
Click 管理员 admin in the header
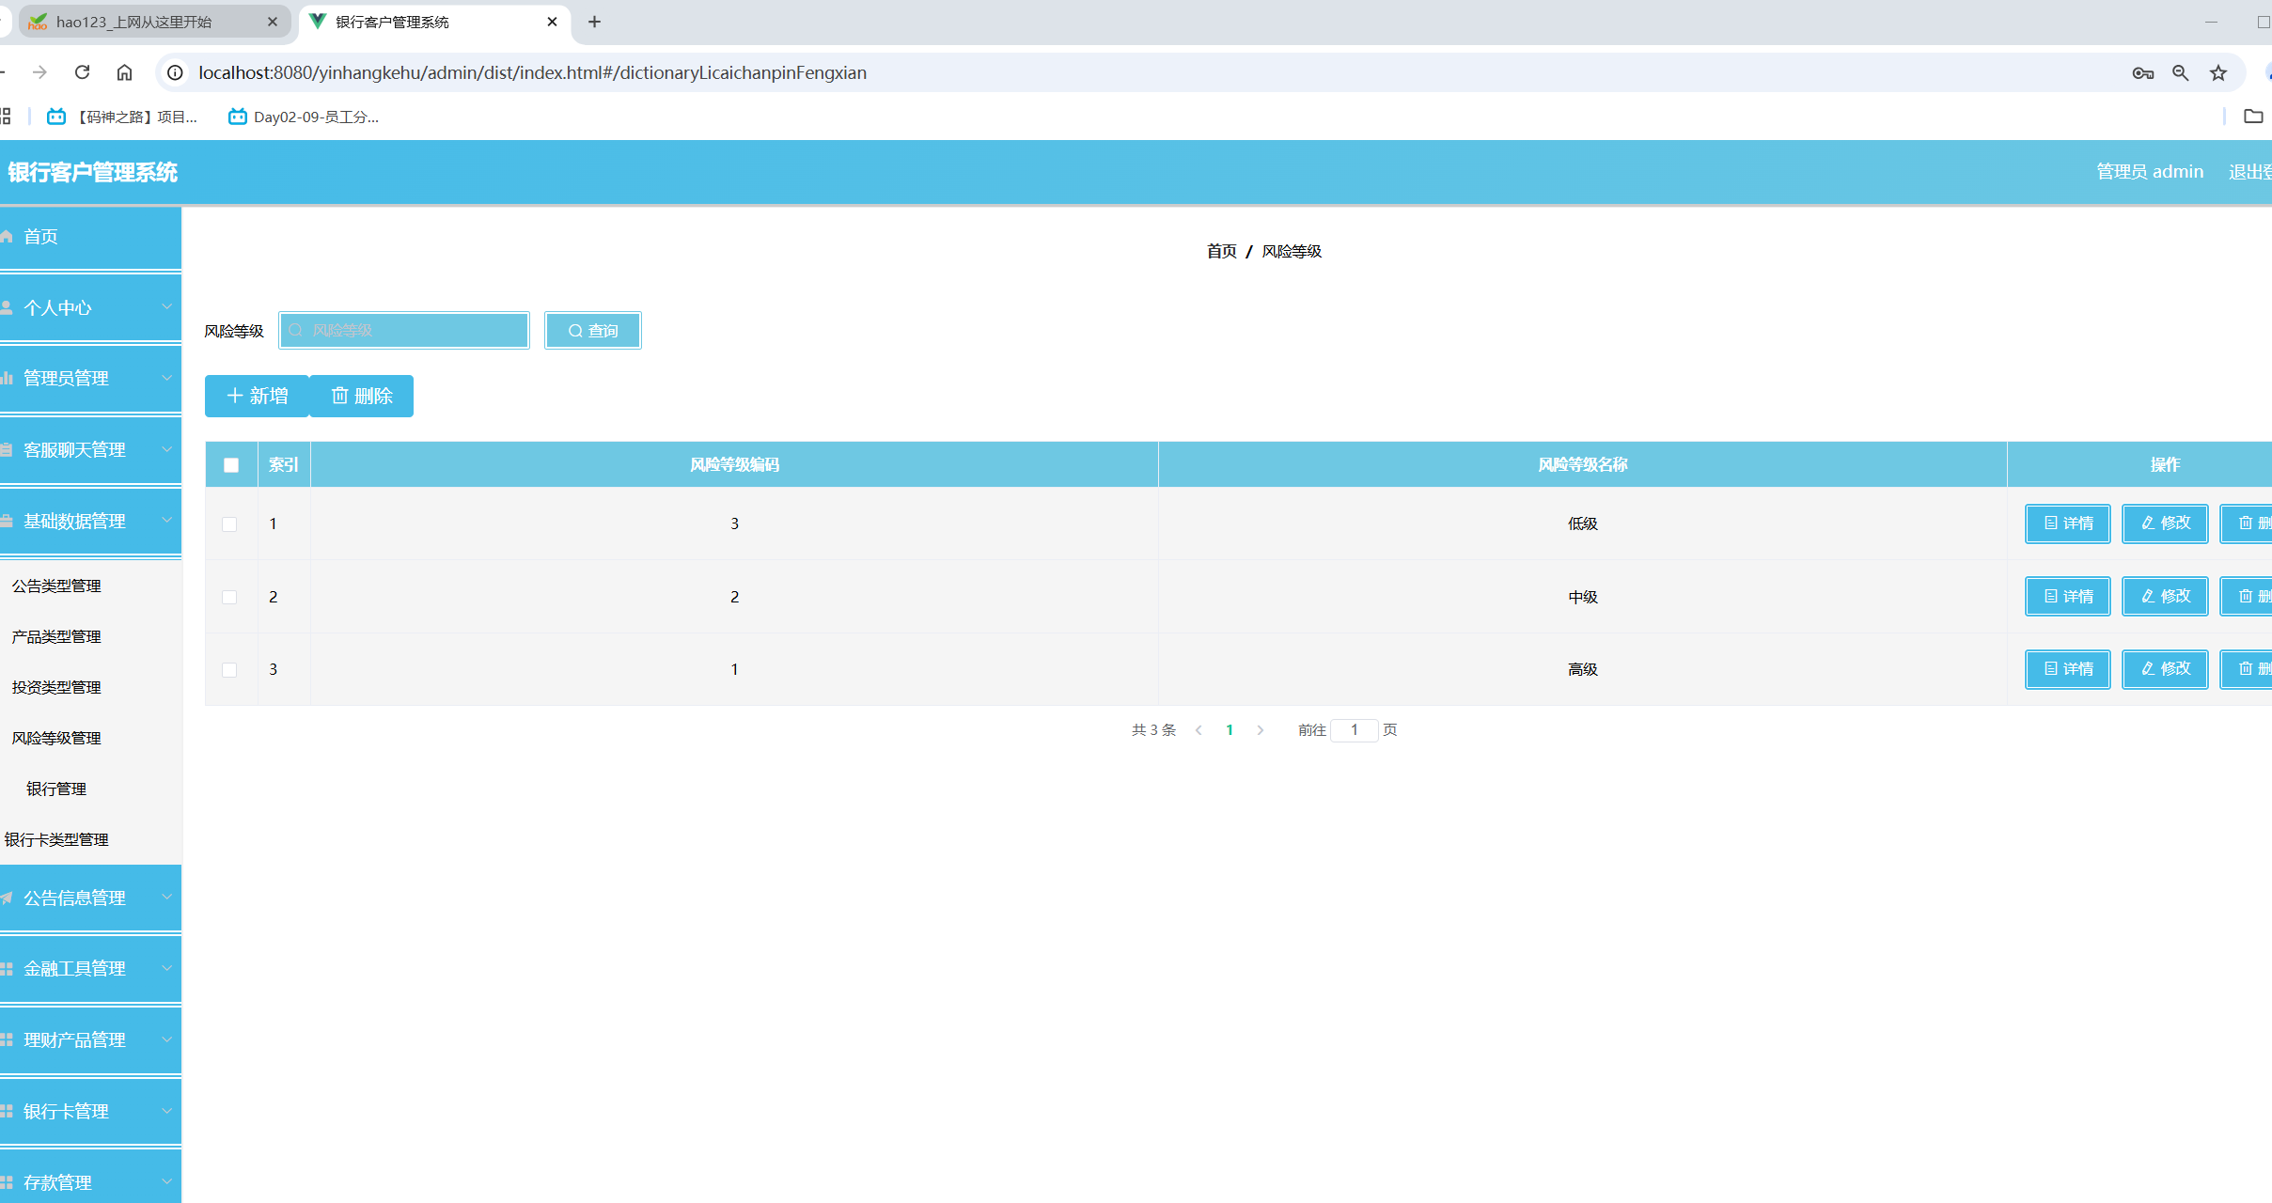point(2150,171)
